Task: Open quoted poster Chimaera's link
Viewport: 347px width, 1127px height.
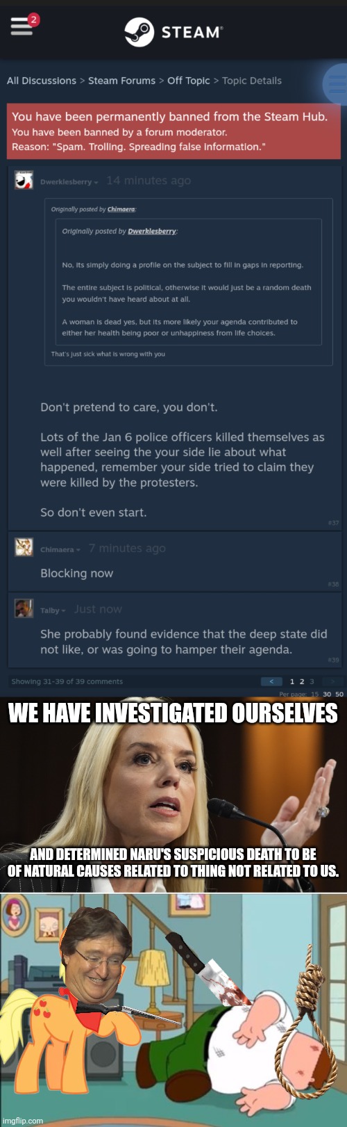Action: tap(120, 209)
